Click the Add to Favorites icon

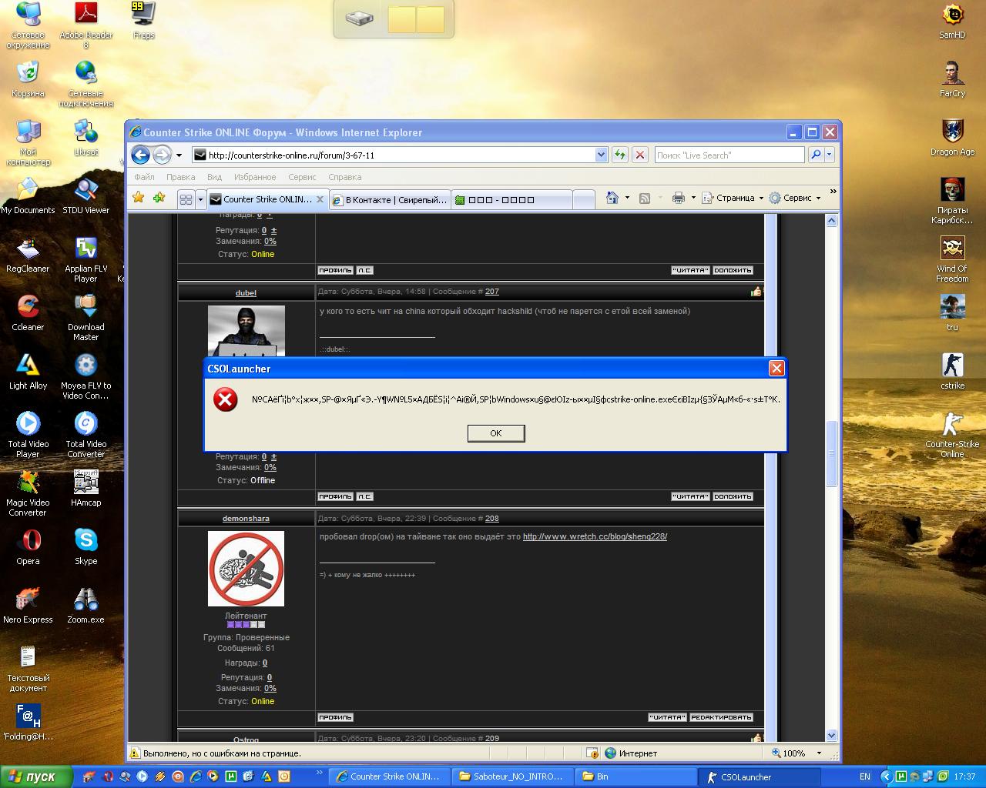point(159,198)
